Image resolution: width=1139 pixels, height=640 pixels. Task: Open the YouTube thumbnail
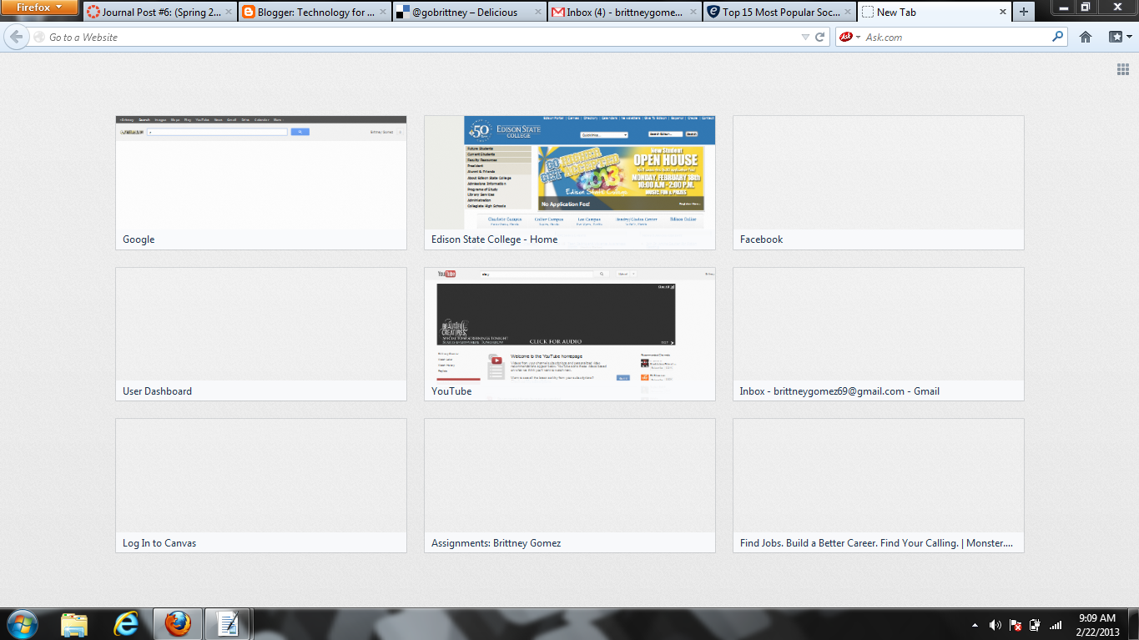click(570, 334)
